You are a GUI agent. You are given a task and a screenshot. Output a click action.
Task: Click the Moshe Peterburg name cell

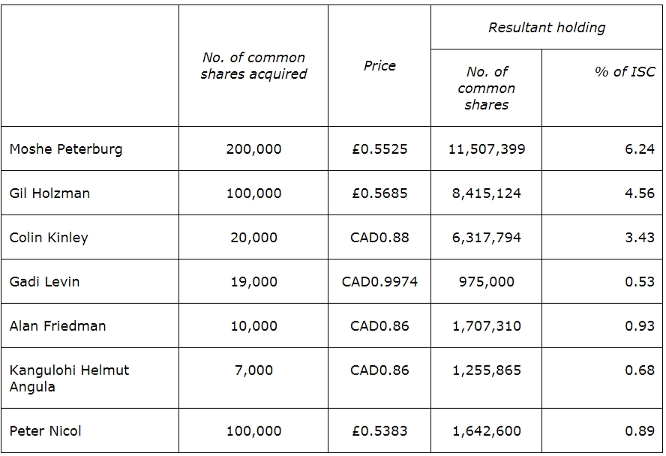point(66,148)
